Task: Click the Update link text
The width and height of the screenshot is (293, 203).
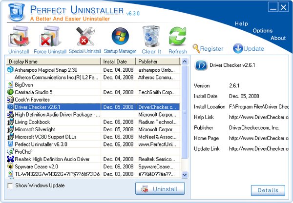Action: click(254, 49)
